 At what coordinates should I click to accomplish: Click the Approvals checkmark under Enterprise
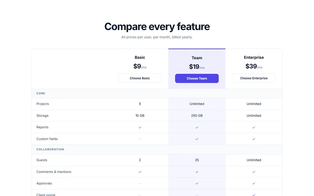tap(254, 183)
